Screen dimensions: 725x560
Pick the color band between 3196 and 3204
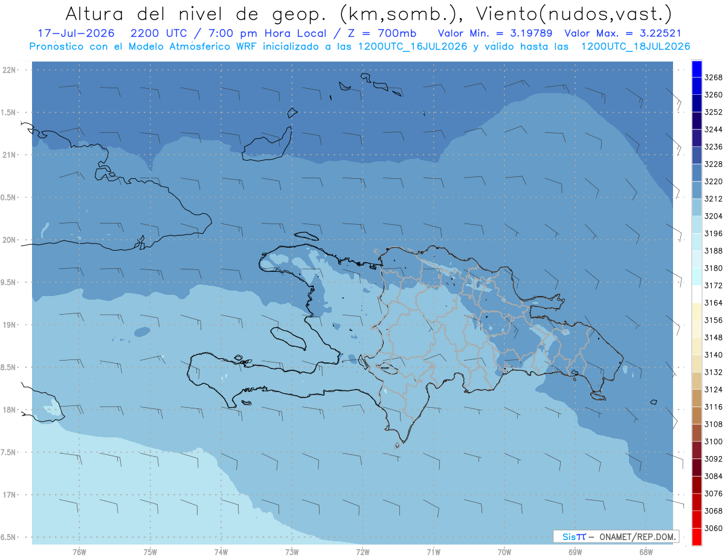tap(696, 225)
